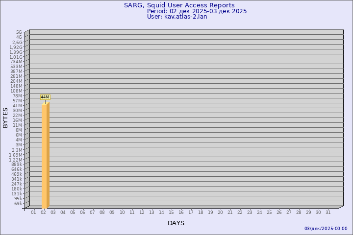Click the 69k label on the bytes axis
353x235 pixels.
coord(18,204)
